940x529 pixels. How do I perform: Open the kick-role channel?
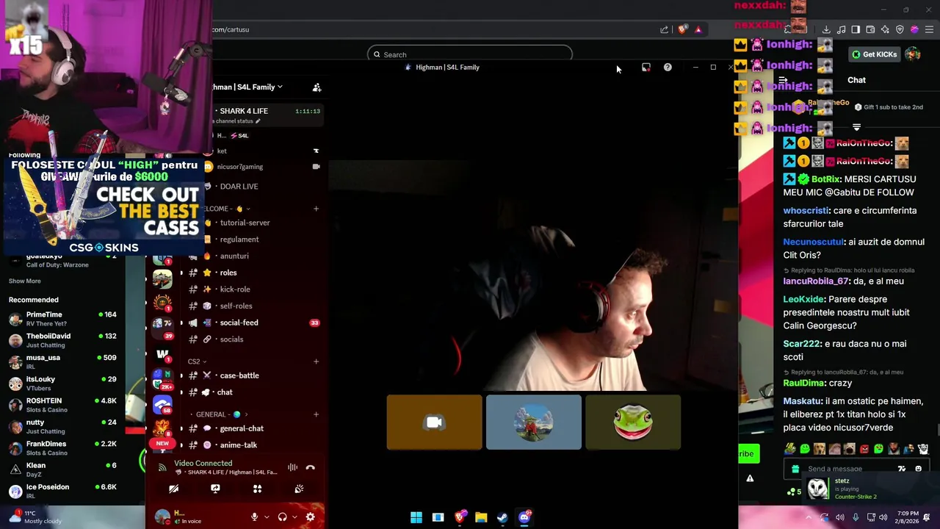point(235,289)
